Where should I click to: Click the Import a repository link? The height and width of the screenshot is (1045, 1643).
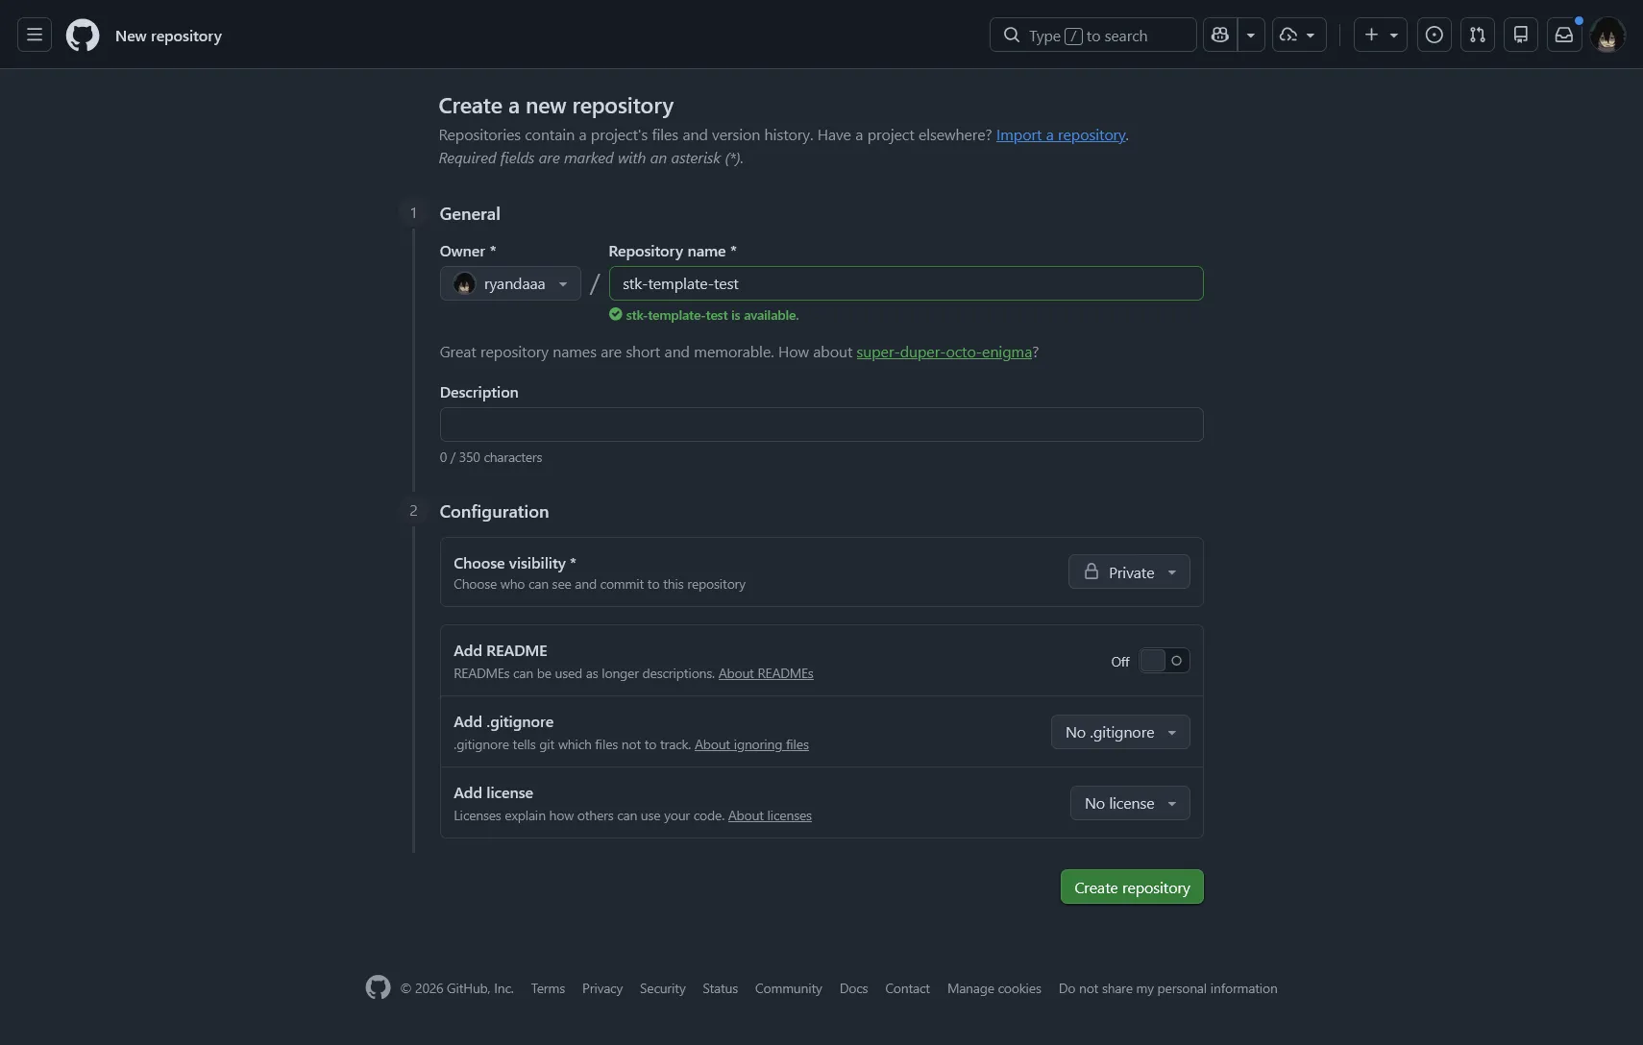coord(1061,135)
